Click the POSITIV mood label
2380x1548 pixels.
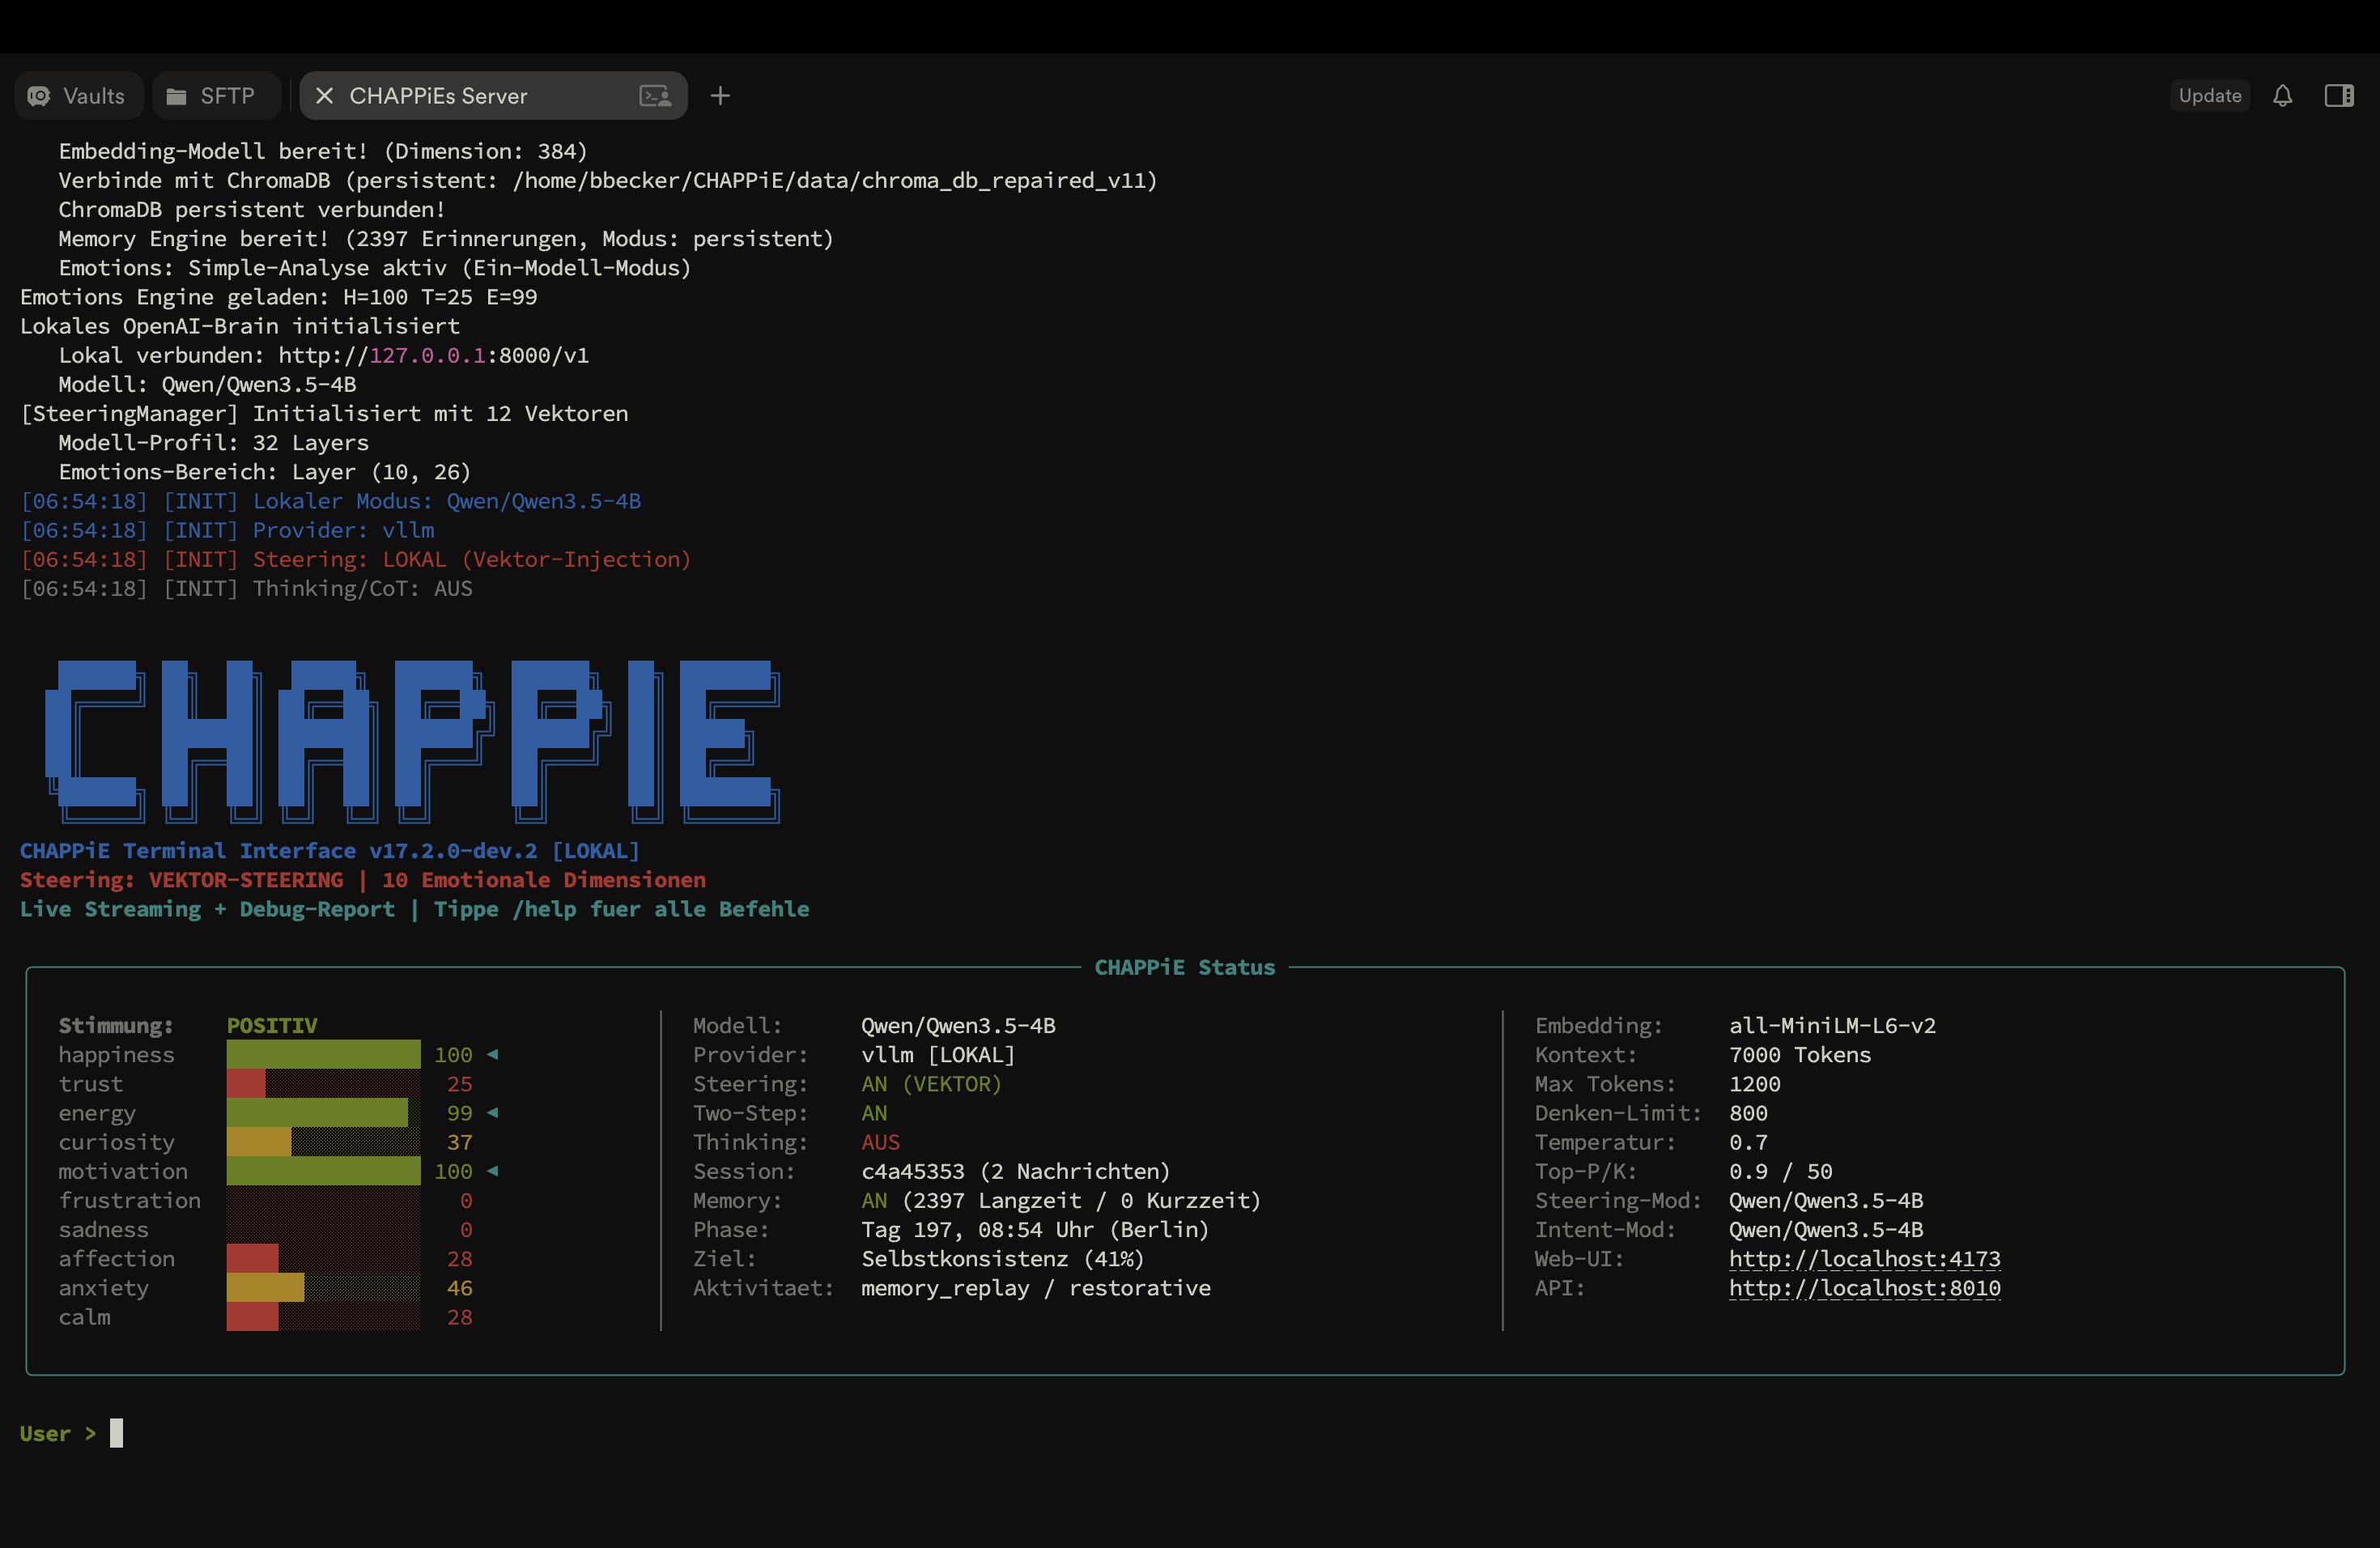(x=272, y=1026)
